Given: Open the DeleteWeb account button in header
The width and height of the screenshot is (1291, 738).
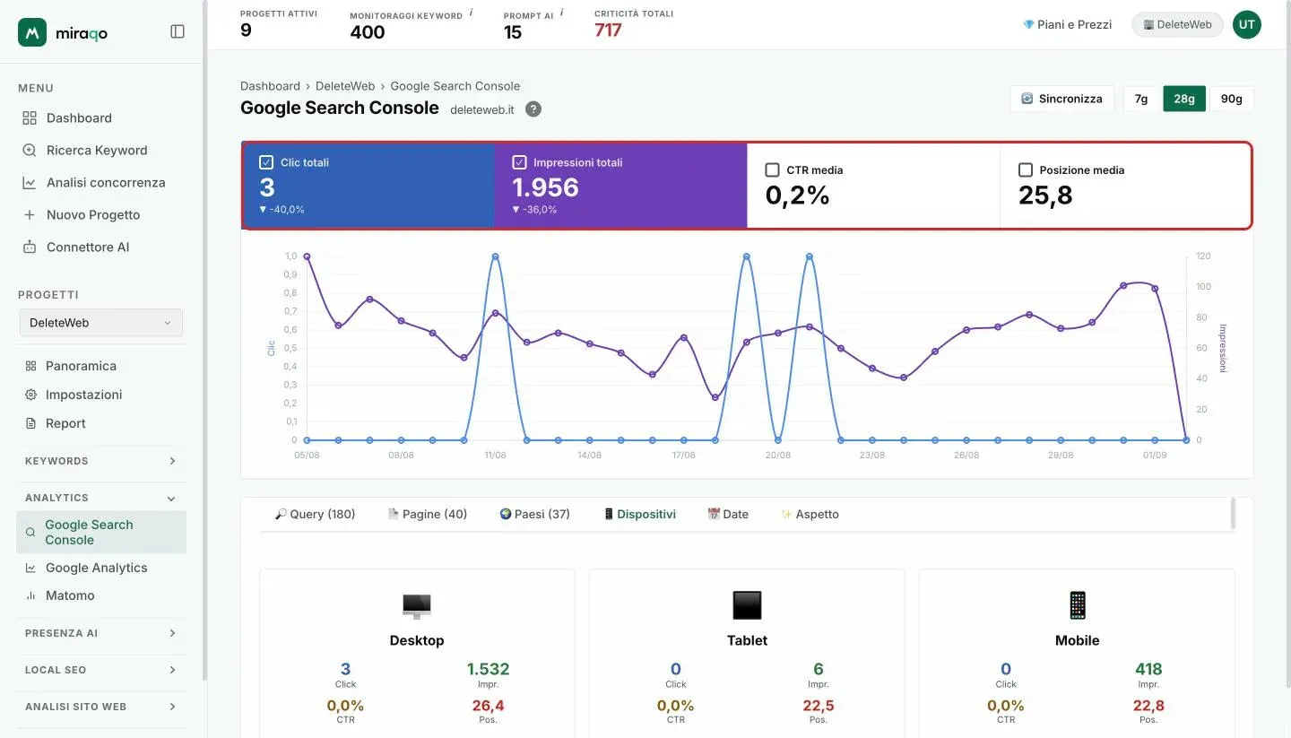Looking at the screenshot, I should [x=1177, y=25].
